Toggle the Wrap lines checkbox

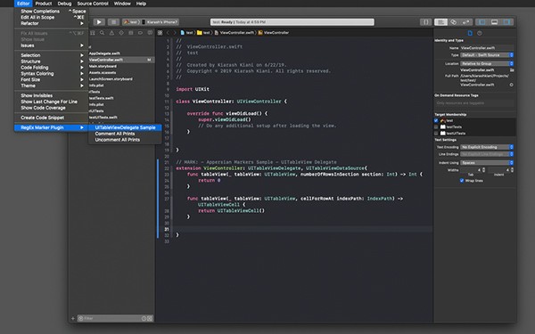(x=462, y=181)
